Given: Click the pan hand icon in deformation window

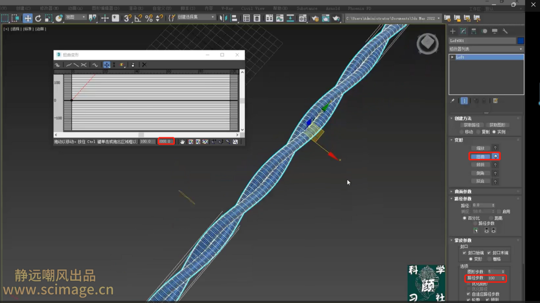Looking at the screenshot, I should click(183, 142).
